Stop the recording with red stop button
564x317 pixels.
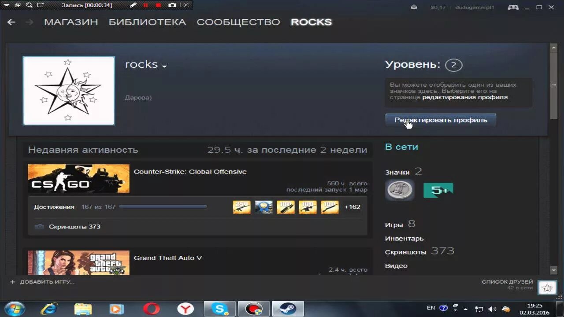158,5
